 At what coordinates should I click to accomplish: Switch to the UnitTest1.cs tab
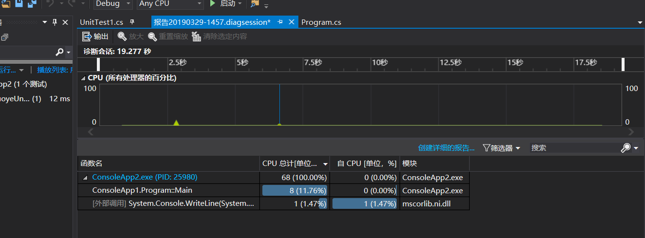(x=101, y=22)
